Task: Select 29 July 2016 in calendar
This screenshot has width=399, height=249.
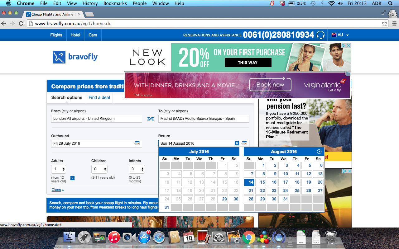Action: [223, 199]
